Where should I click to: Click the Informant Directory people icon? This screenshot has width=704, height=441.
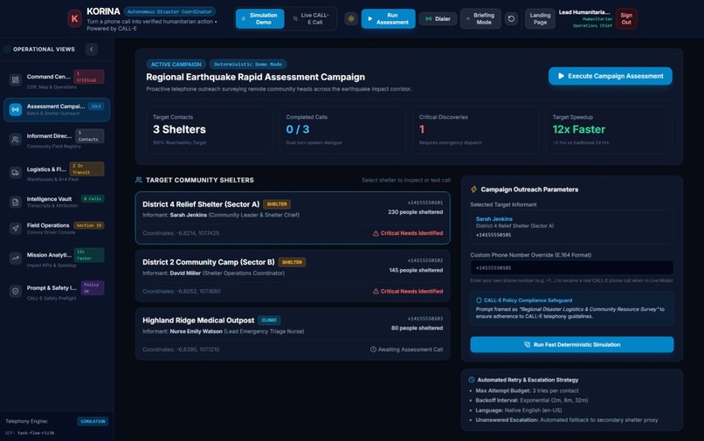[x=15, y=139]
